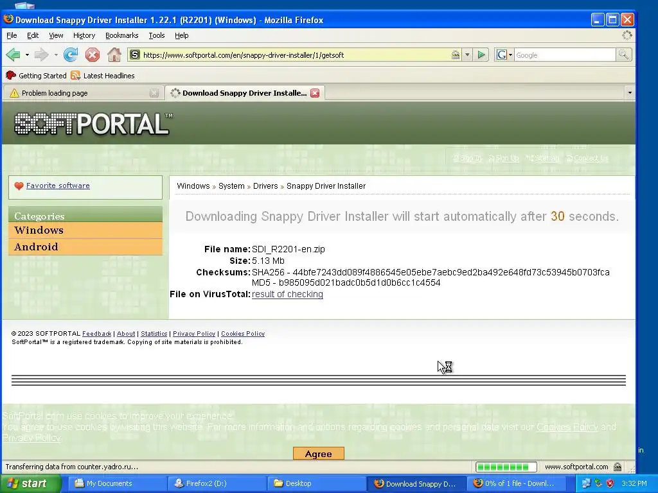Open the Bookmarks menu

(121, 35)
